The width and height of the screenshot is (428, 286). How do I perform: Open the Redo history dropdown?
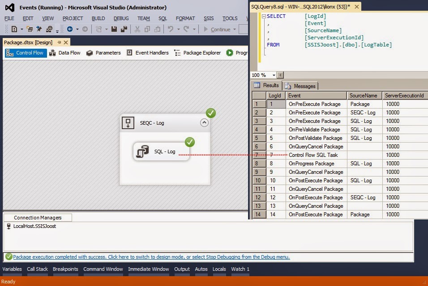coord(194,29)
